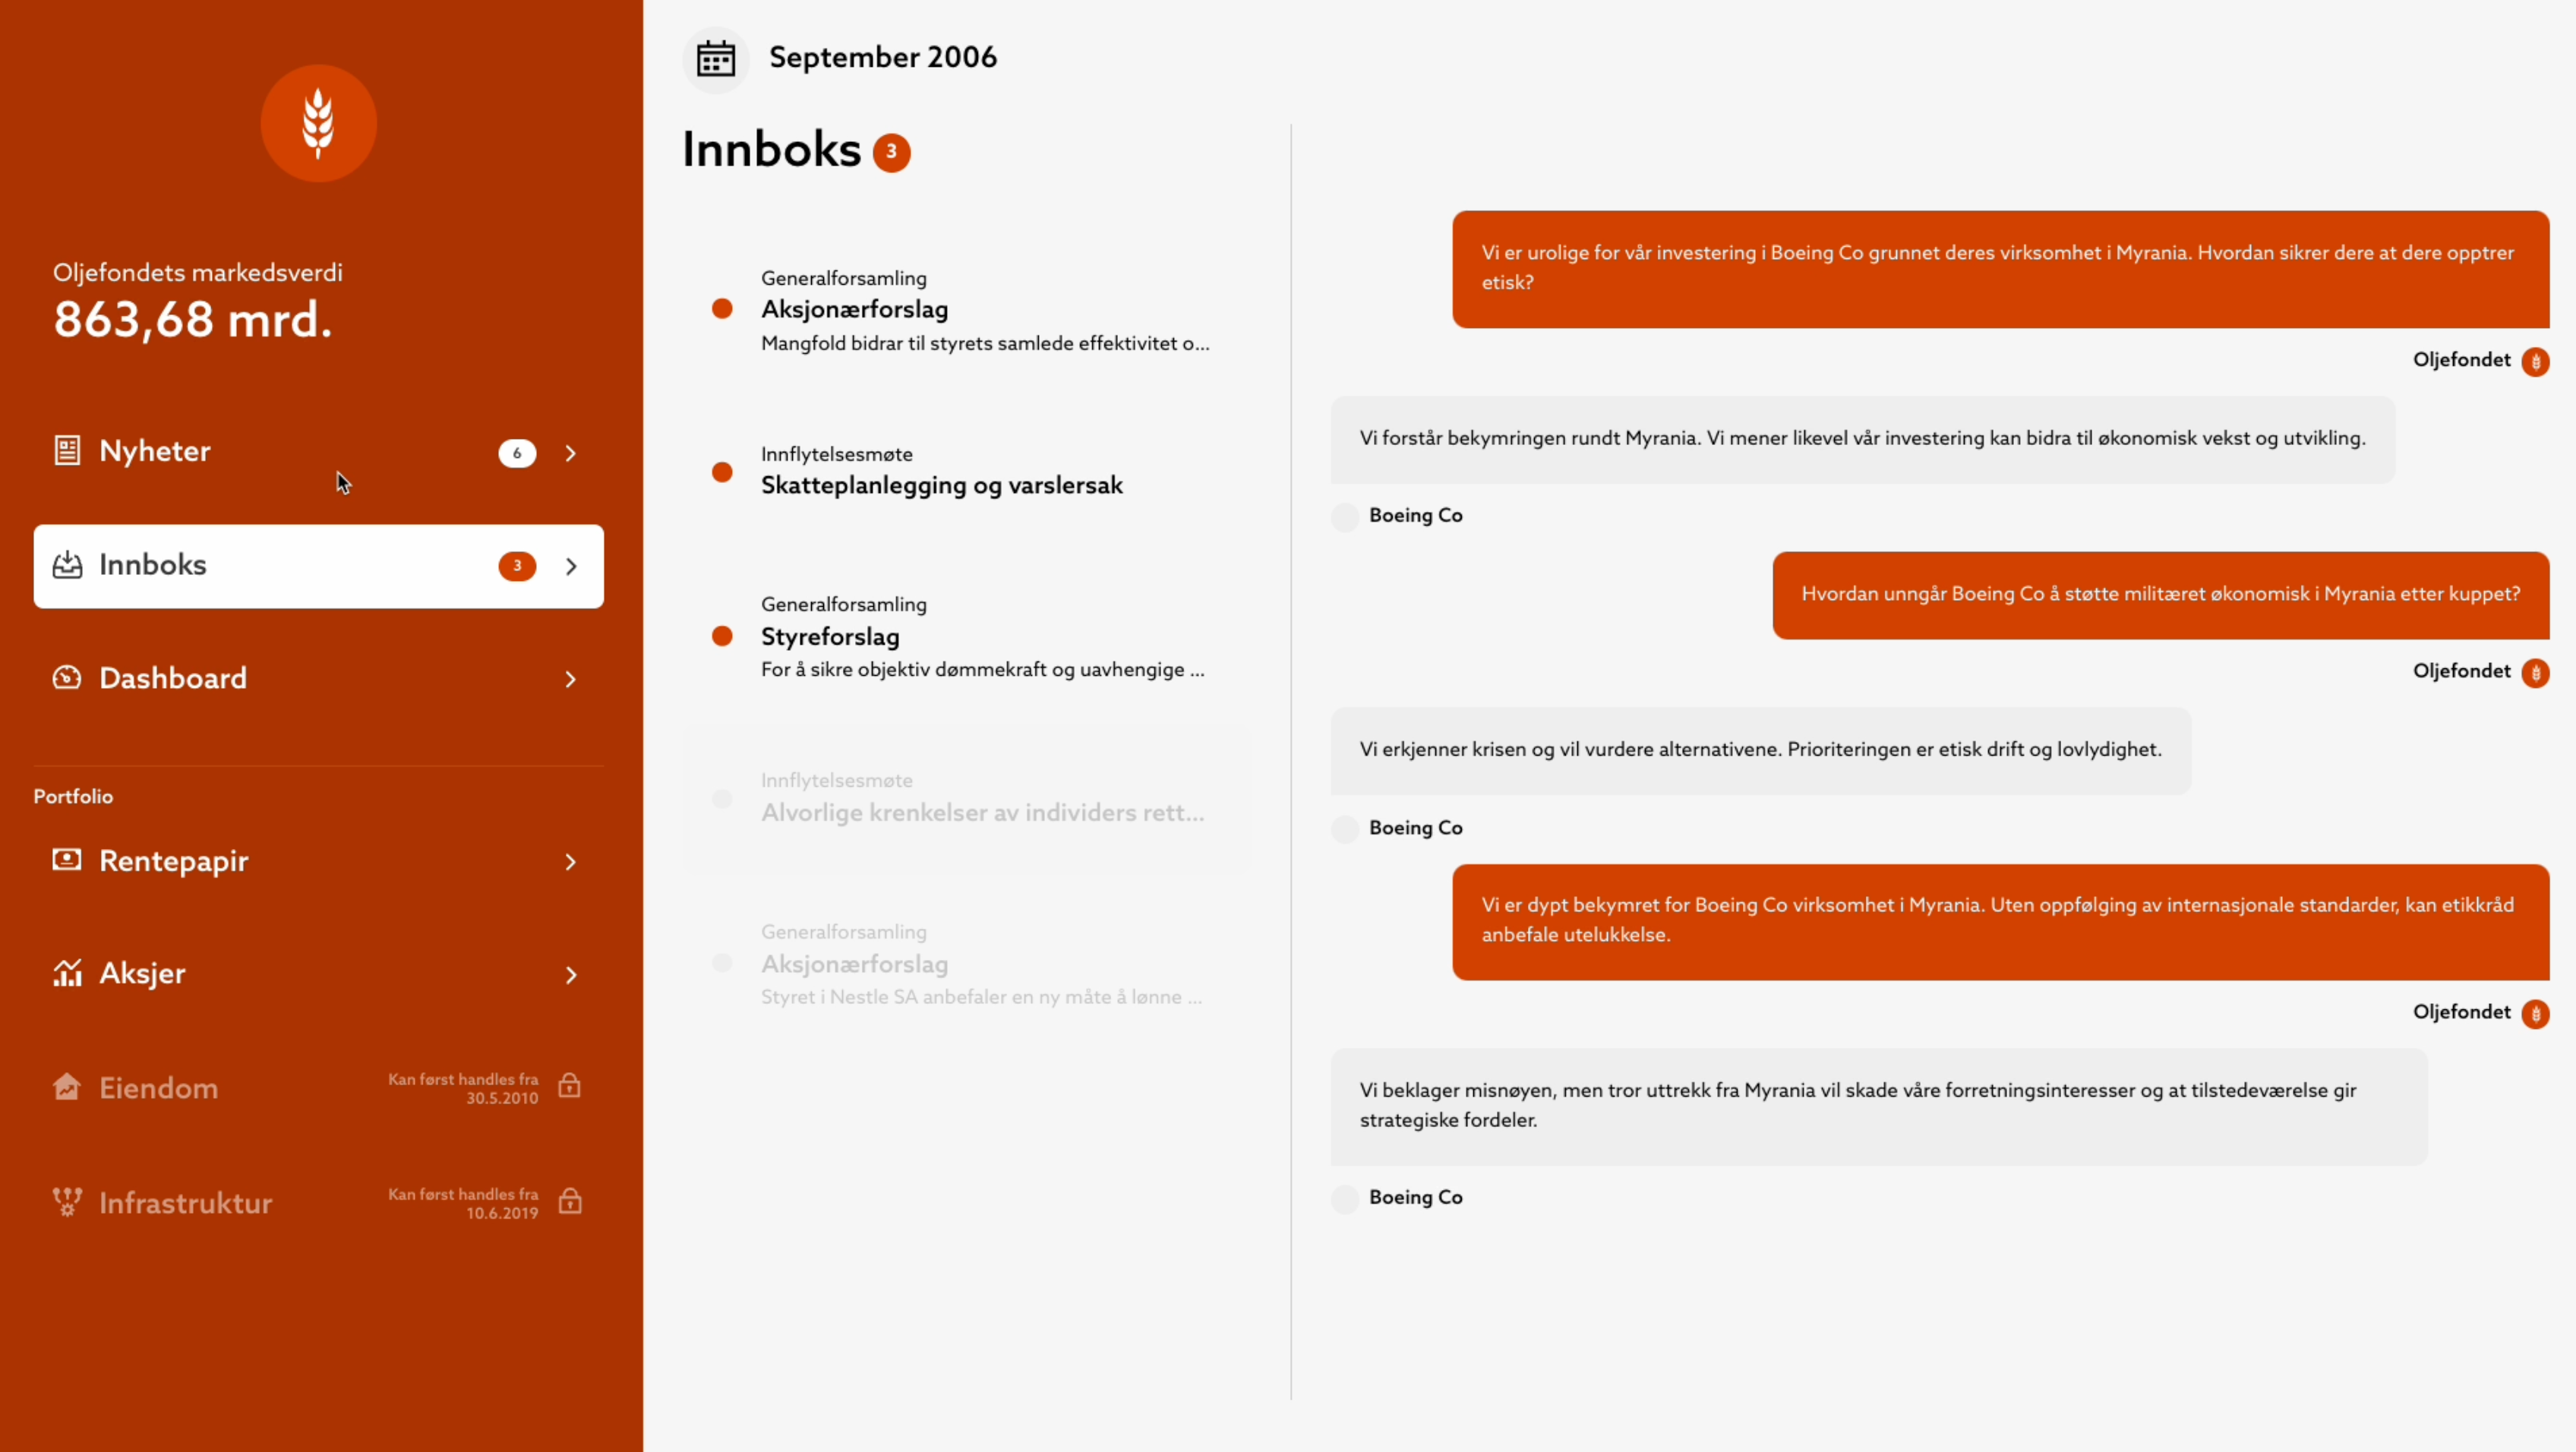Click the lock icon next to Infrastruktur
Image resolution: width=2576 pixels, height=1452 pixels.
(570, 1201)
